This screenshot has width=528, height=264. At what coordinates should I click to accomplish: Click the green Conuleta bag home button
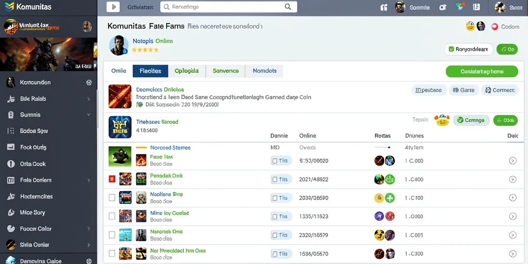(482, 71)
